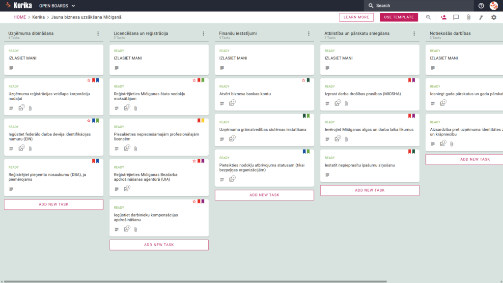Click Jauna biznesa uzsākšana Mičiganā breadcrumb
503x283 pixels.
[86, 17]
